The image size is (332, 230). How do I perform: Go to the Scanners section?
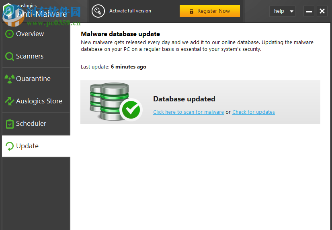point(36,56)
